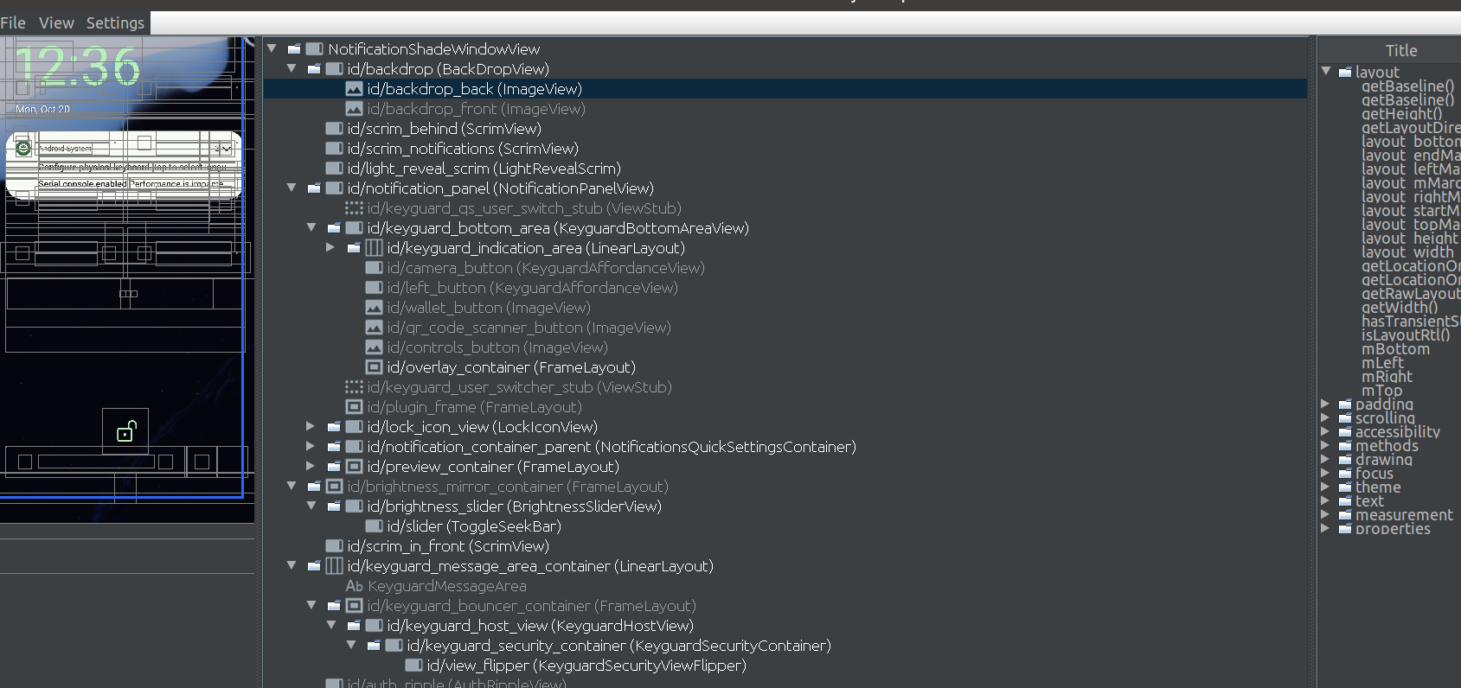Collapse the id/keyguard_bouncer_container node
This screenshot has height=688, width=1461.
[311, 605]
